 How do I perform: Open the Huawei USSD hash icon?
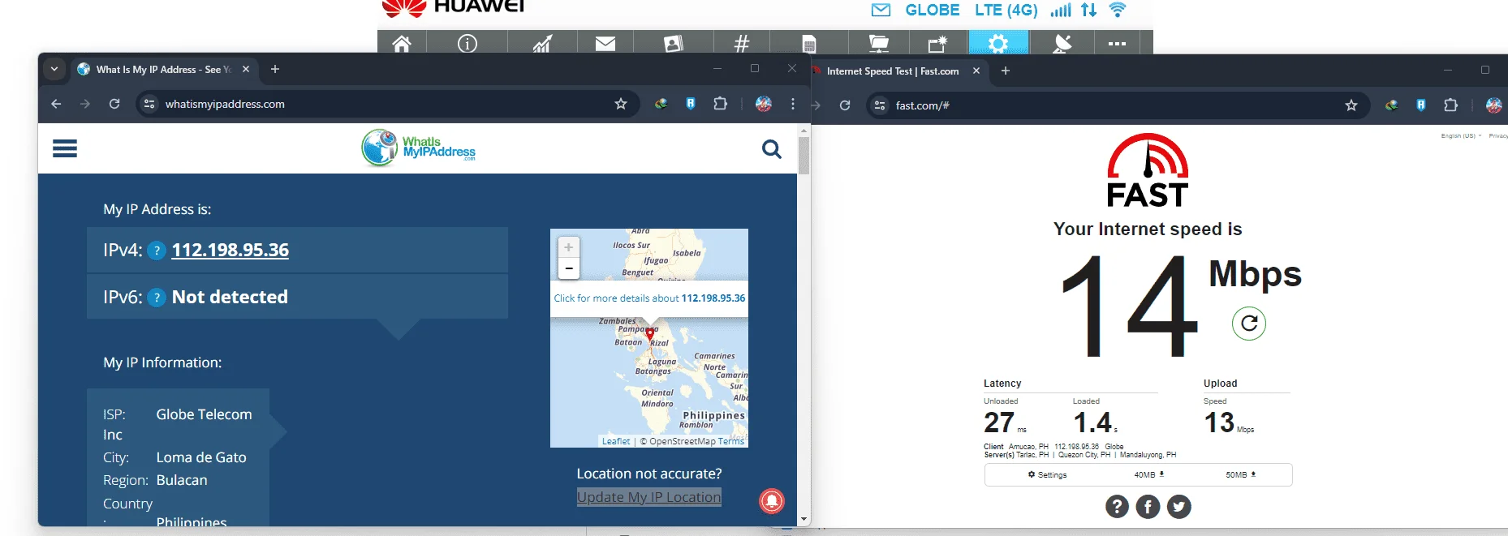click(x=742, y=44)
